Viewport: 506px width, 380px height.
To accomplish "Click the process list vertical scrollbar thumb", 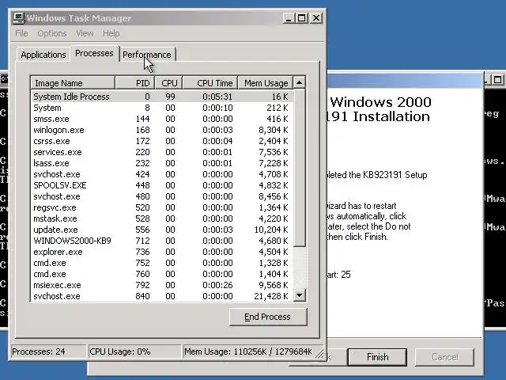I will pos(299,168).
